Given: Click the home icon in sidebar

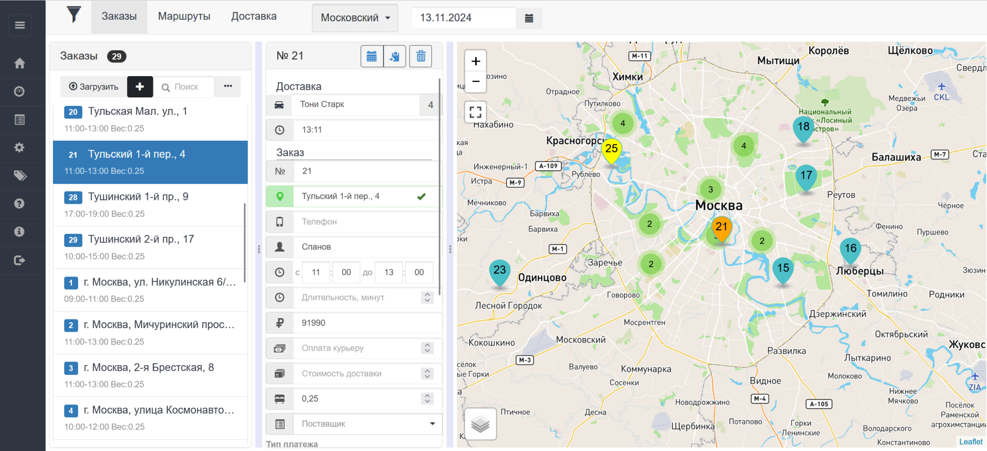Looking at the screenshot, I should click(20, 63).
